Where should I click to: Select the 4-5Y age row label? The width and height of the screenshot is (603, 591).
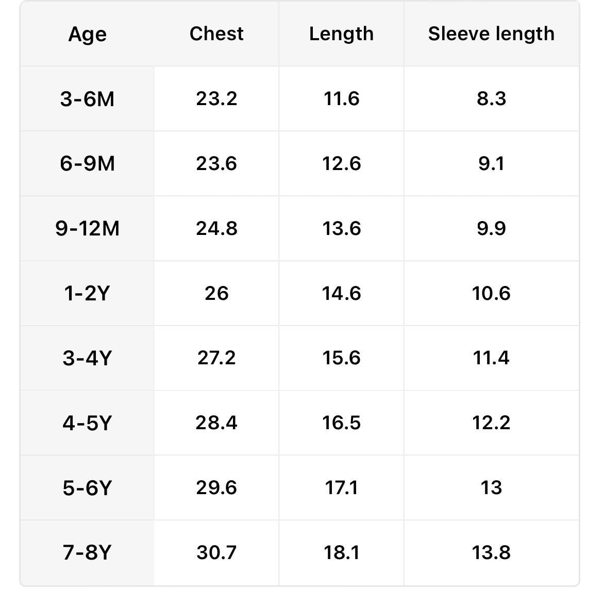tap(87, 423)
